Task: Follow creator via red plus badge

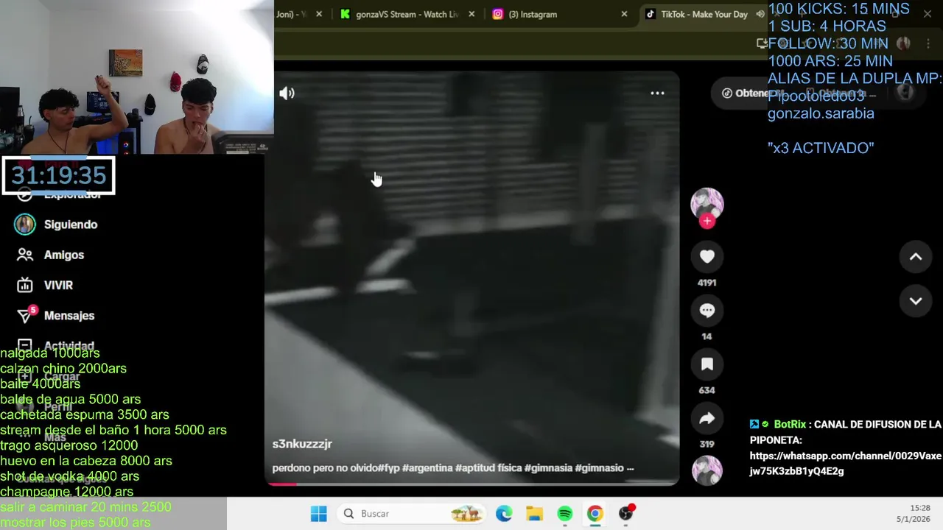Action: coord(707,221)
